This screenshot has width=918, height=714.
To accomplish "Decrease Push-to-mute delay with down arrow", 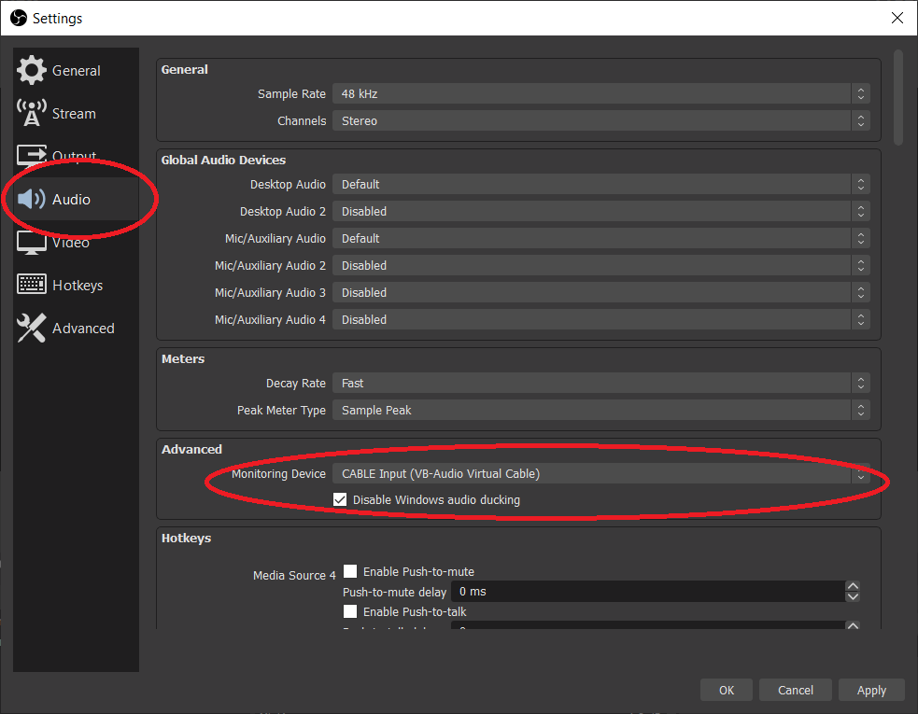I will point(853,597).
